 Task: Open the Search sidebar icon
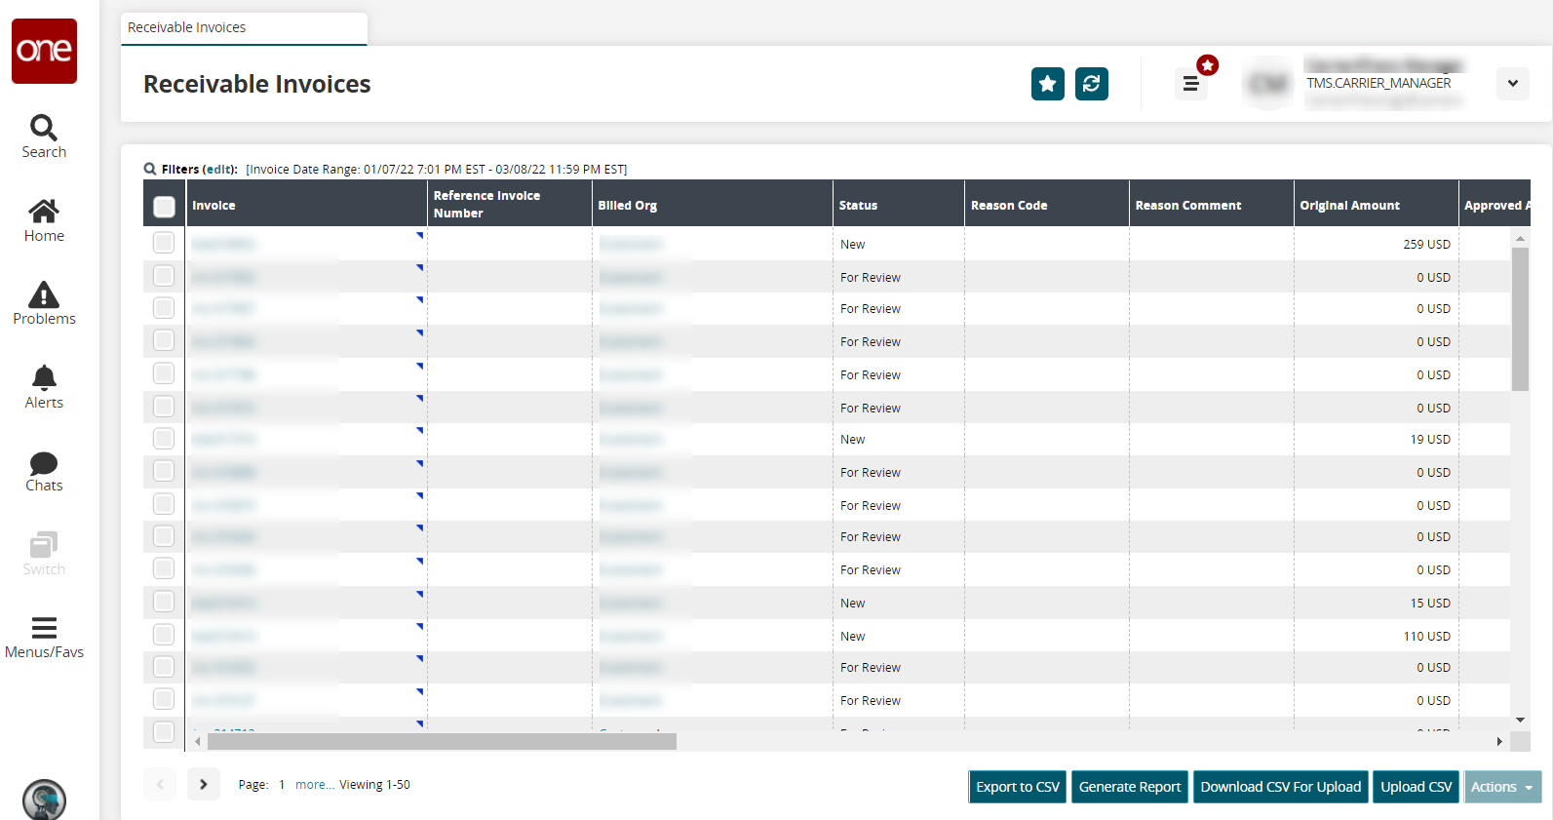tap(44, 137)
